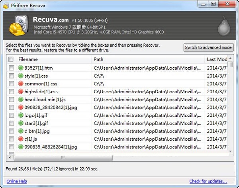
Task: Click the C:\?\ path of common[1].css
Action: point(99,84)
